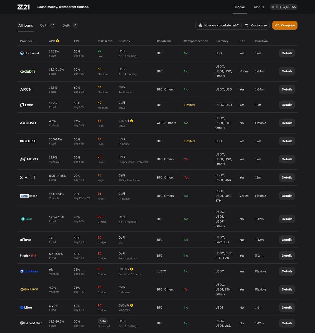Image resolution: width=315 pixels, height=333 pixels.
Task: Click the "Sound money. Transparent finance." tagline
Action: point(63,7)
